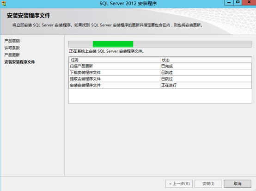Select the 安装安装程序文件 row in task table
256x191 pixels.
[x=160, y=85]
